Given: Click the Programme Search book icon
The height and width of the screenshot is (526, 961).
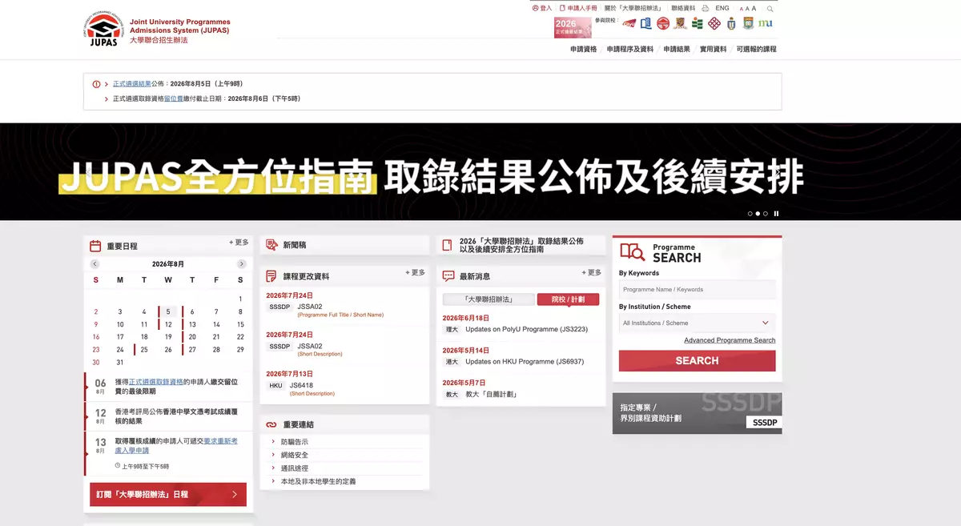Looking at the screenshot, I should tap(633, 252).
